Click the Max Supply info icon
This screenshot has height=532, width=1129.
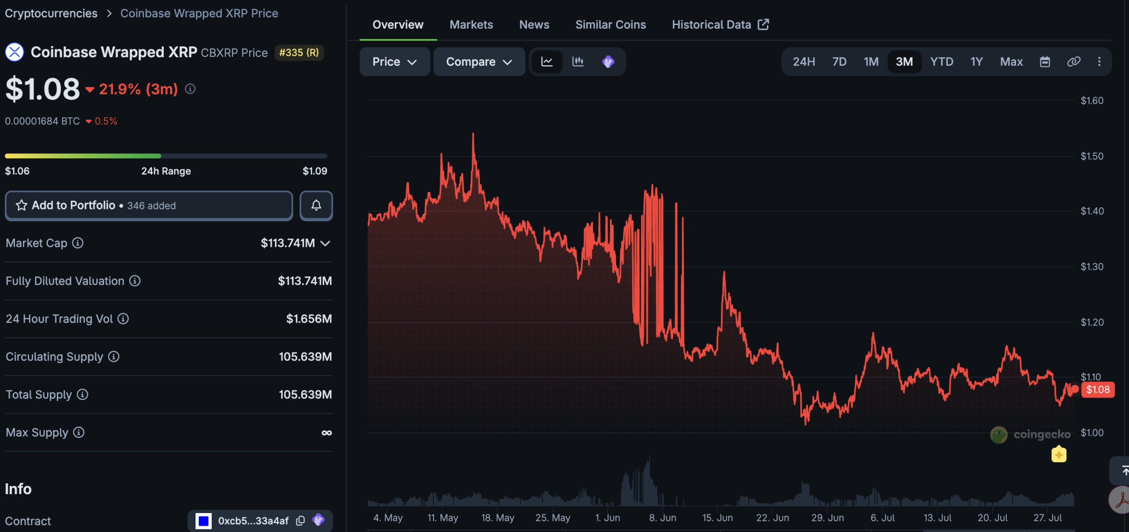(x=79, y=432)
